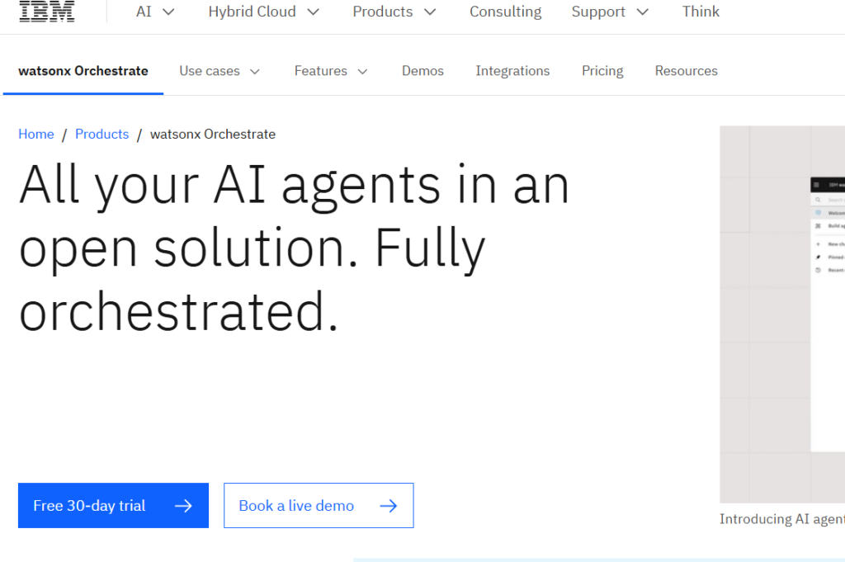Click the arrow on the Free 30-day trial button

coord(183,505)
